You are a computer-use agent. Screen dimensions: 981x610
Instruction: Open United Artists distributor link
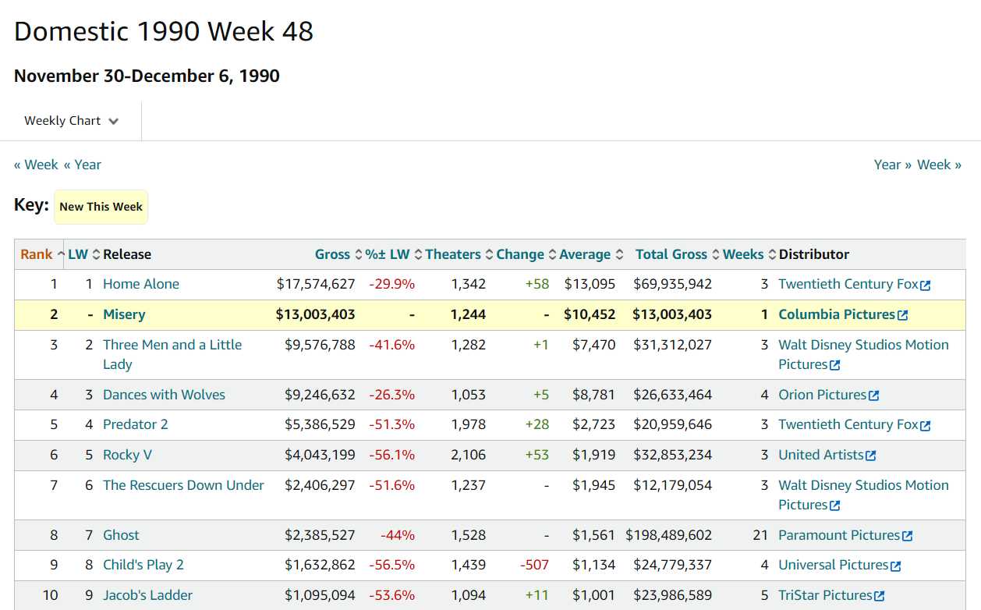pos(821,455)
